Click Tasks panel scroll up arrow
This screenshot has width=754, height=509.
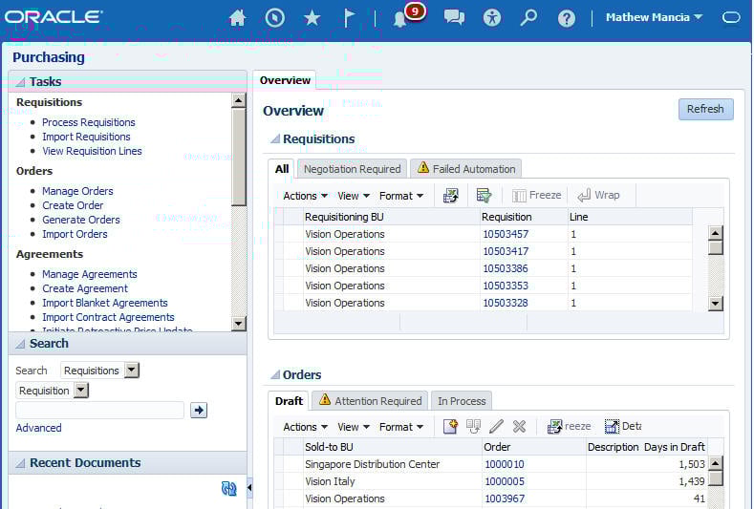coord(239,100)
